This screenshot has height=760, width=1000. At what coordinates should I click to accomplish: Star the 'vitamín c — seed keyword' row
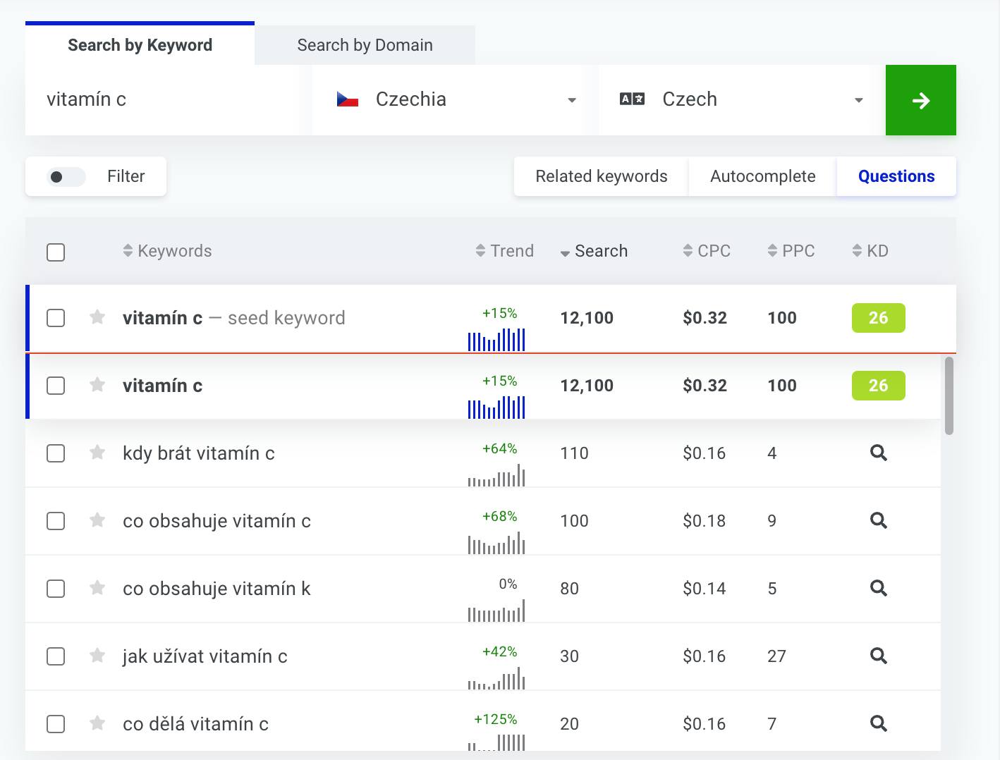(97, 317)
